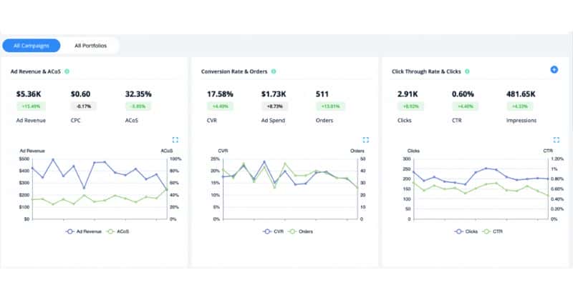Switch to the All Portfolios tab
573x300 pixels.
click(90, 46)
